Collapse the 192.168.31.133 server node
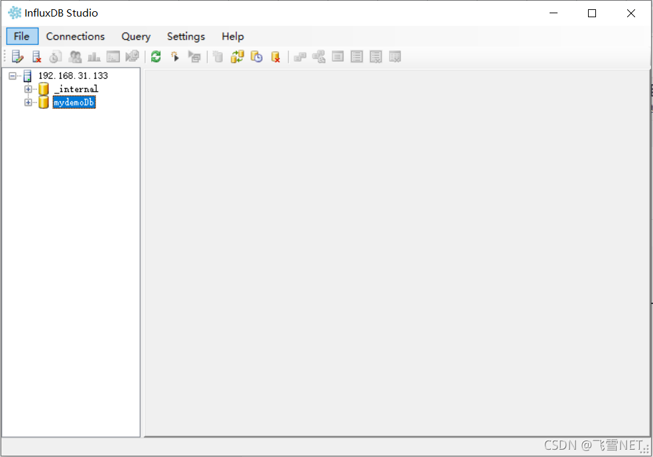 [x=13, y=76]
